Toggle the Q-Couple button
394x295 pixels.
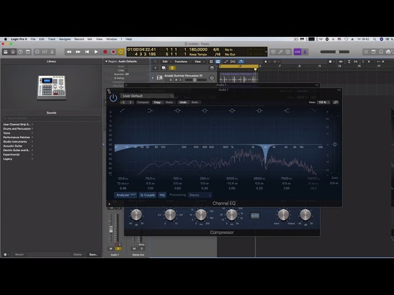(x=148, y=195)
